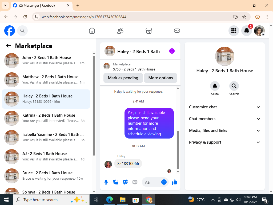This screenshot has height=205, width=273.
Task: Click the conversation list scrollbar thumb
Action: tap(94, 106)
